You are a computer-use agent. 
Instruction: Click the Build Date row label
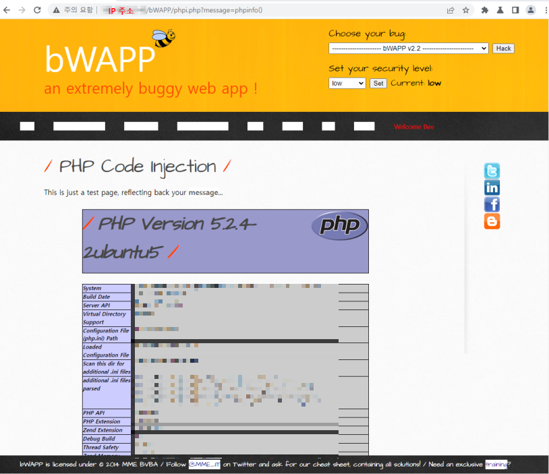tap(96, 297)
